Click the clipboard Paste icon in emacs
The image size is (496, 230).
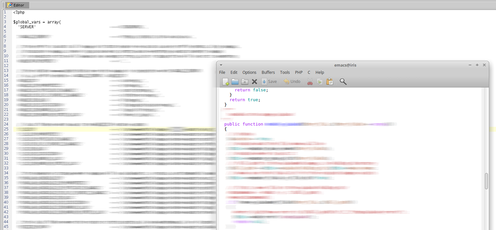point(330,82)
